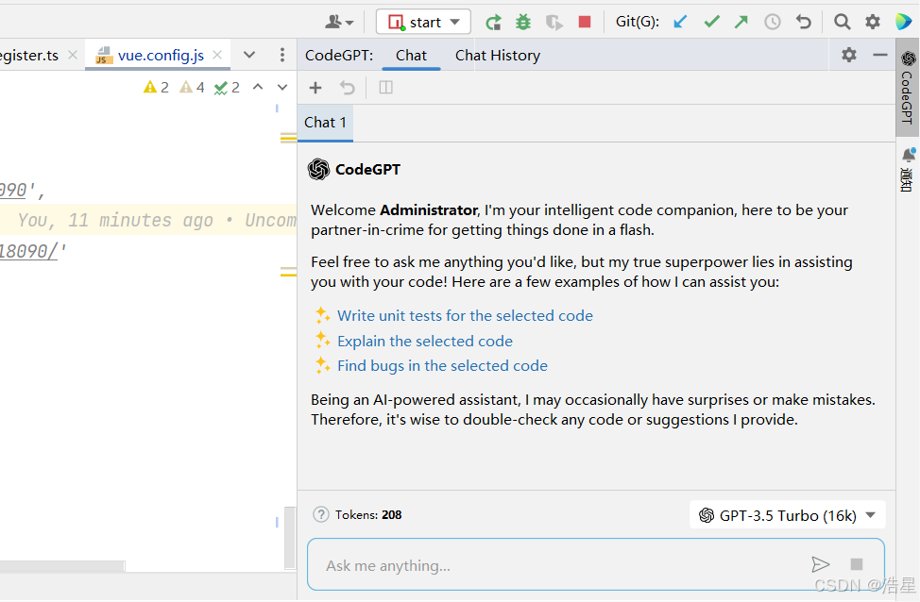Click Git Push green arrow

click(741, 22)
